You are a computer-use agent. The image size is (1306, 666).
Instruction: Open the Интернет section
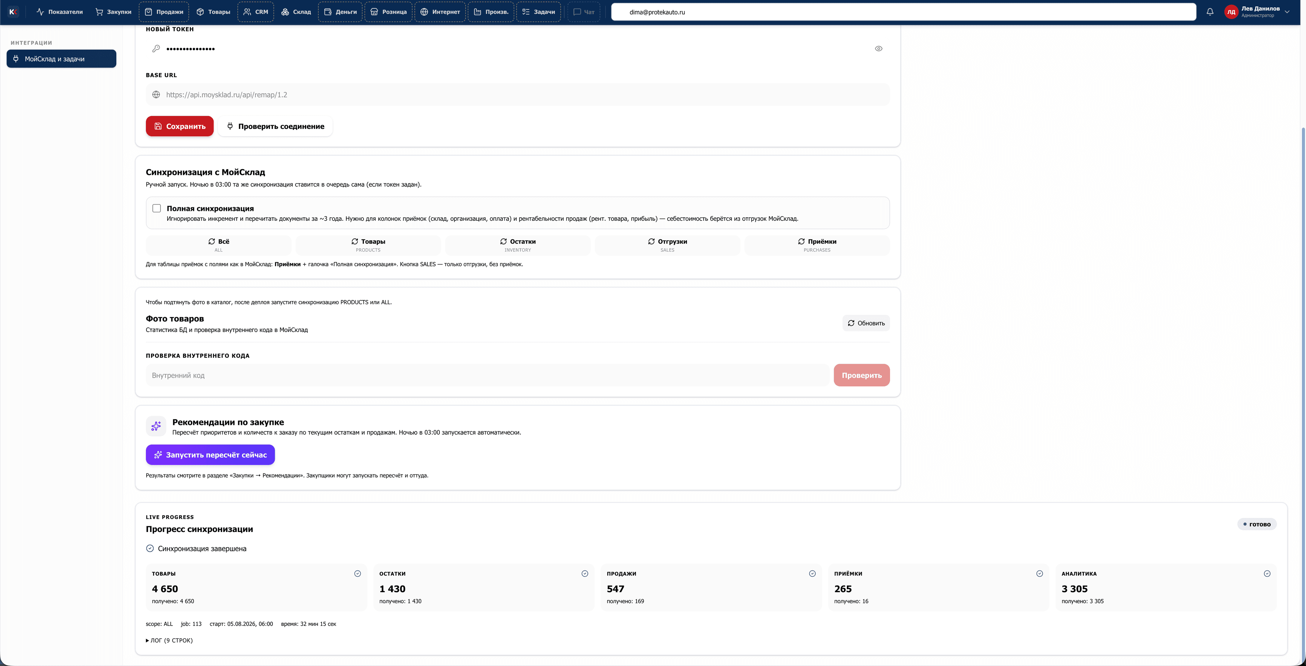(x=440, y=12)
